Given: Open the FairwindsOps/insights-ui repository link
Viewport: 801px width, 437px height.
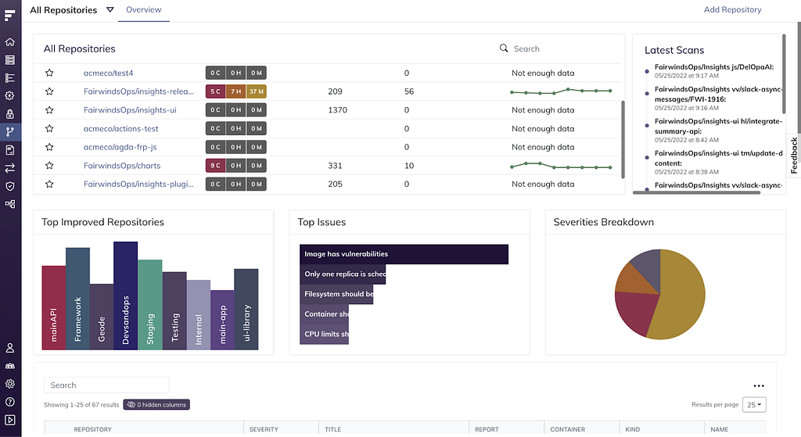Looking at the screenshot, I should point(130,109).
